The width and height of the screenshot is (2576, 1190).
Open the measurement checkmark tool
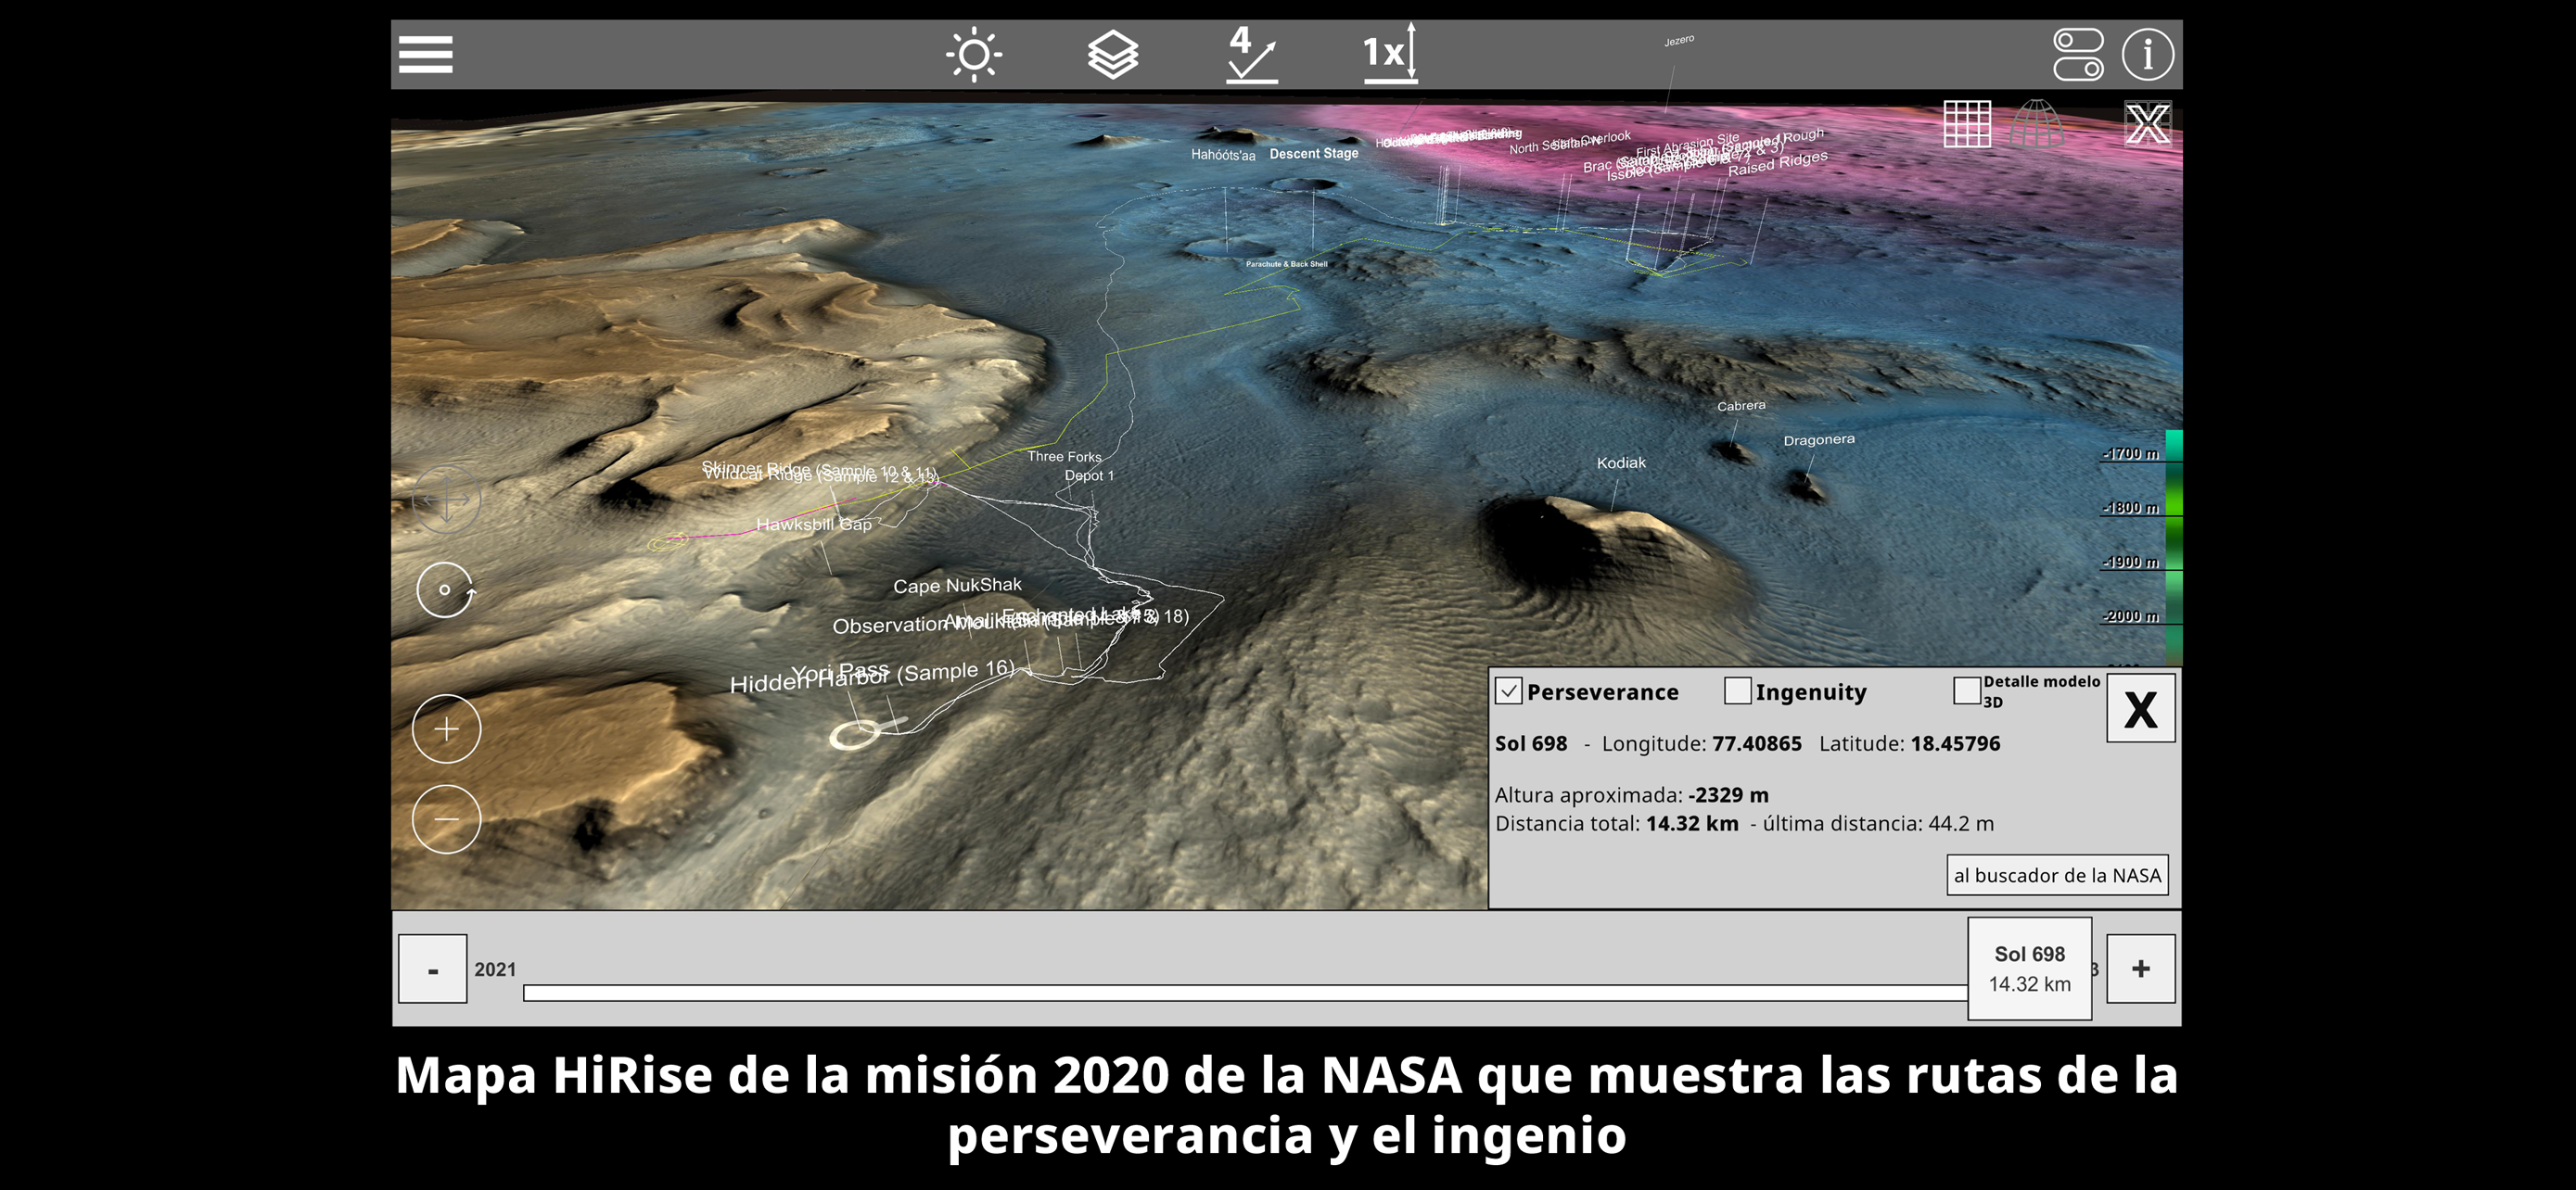(x=1252, y=54)
